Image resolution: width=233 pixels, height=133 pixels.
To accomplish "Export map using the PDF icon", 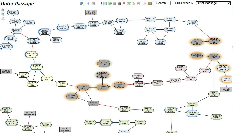I will (145, 3).
